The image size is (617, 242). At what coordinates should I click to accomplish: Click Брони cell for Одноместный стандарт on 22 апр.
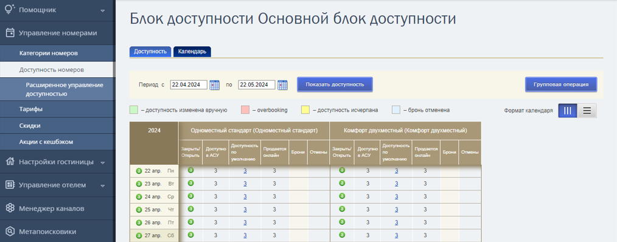pos(298,171)
